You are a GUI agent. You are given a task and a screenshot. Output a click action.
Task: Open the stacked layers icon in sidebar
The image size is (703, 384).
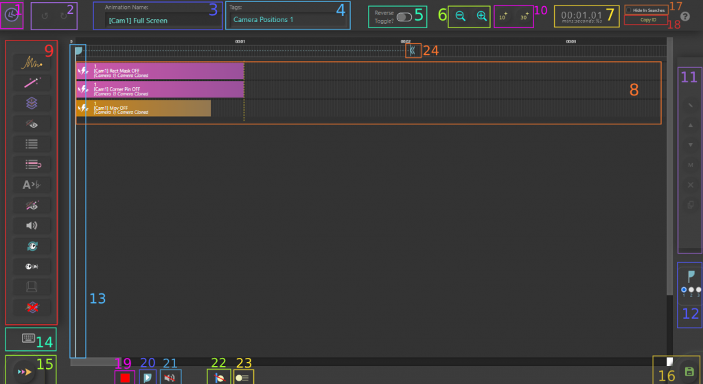click(31, 103)
